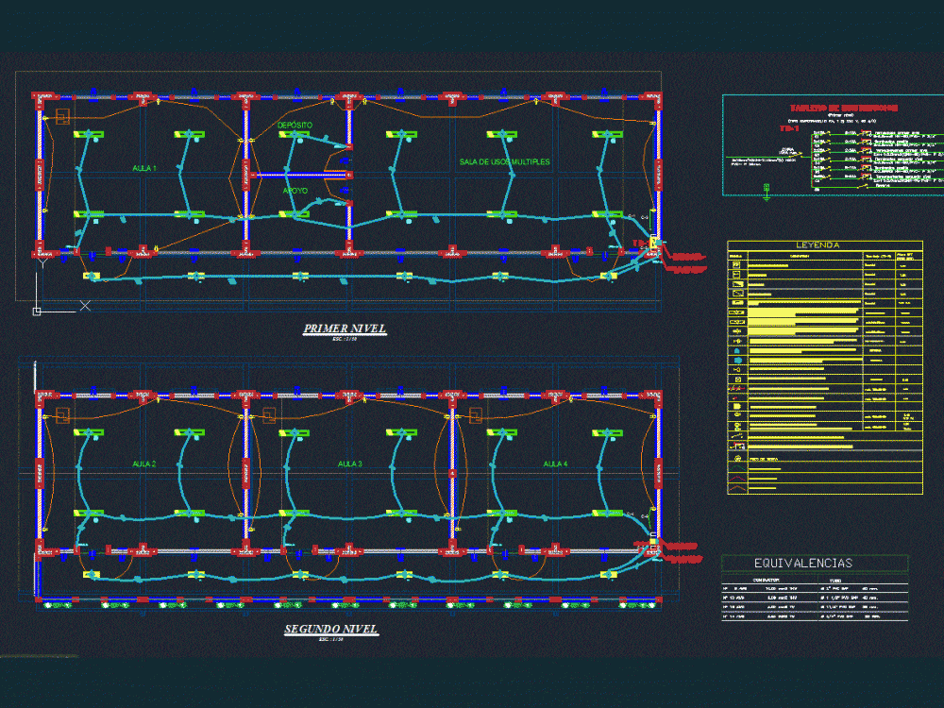This screenshot has width=944, height=708.
Task: Select the circled meter symbol in the legend
Action: click(x=736, y=379)
